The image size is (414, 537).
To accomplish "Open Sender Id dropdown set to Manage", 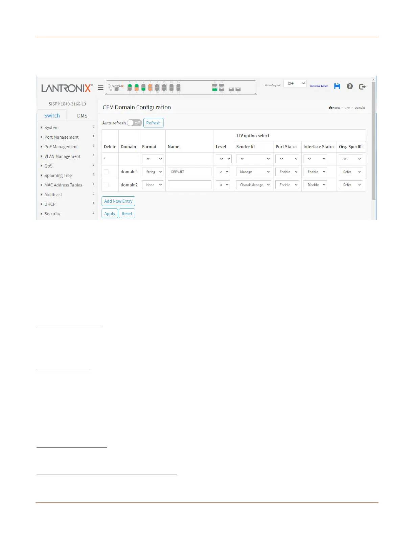I will click(x=254, y=172).
